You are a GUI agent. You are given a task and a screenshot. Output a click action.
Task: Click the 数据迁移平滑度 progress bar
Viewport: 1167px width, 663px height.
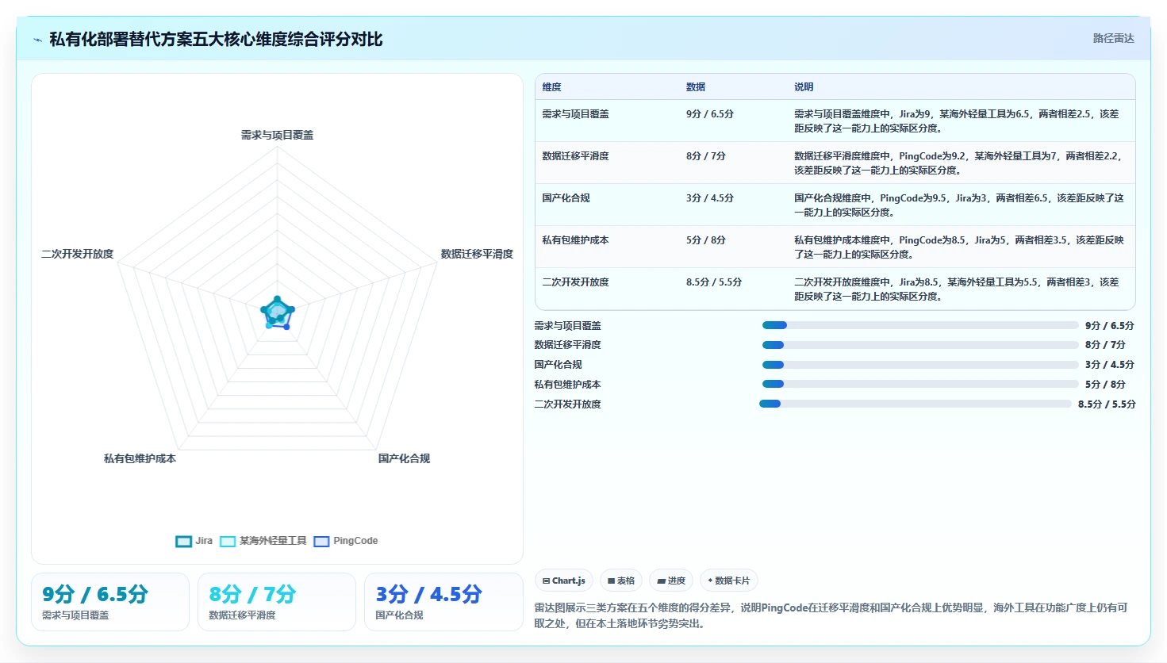click(920, 345)
